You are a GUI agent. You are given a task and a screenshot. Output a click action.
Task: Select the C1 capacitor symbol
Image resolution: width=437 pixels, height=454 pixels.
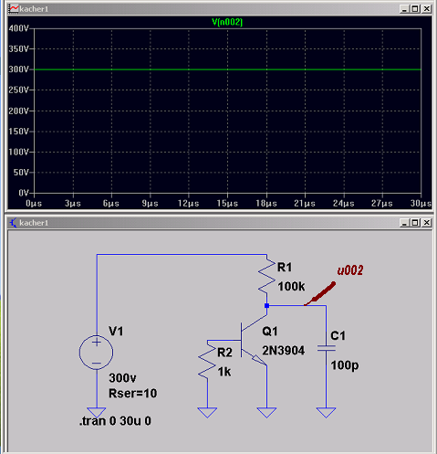[327, 348]
